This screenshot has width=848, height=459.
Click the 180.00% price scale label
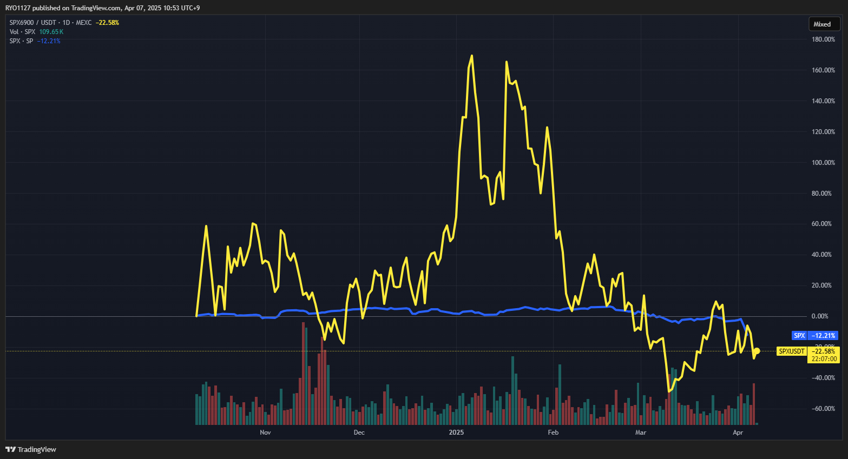[x=823, y=39]
